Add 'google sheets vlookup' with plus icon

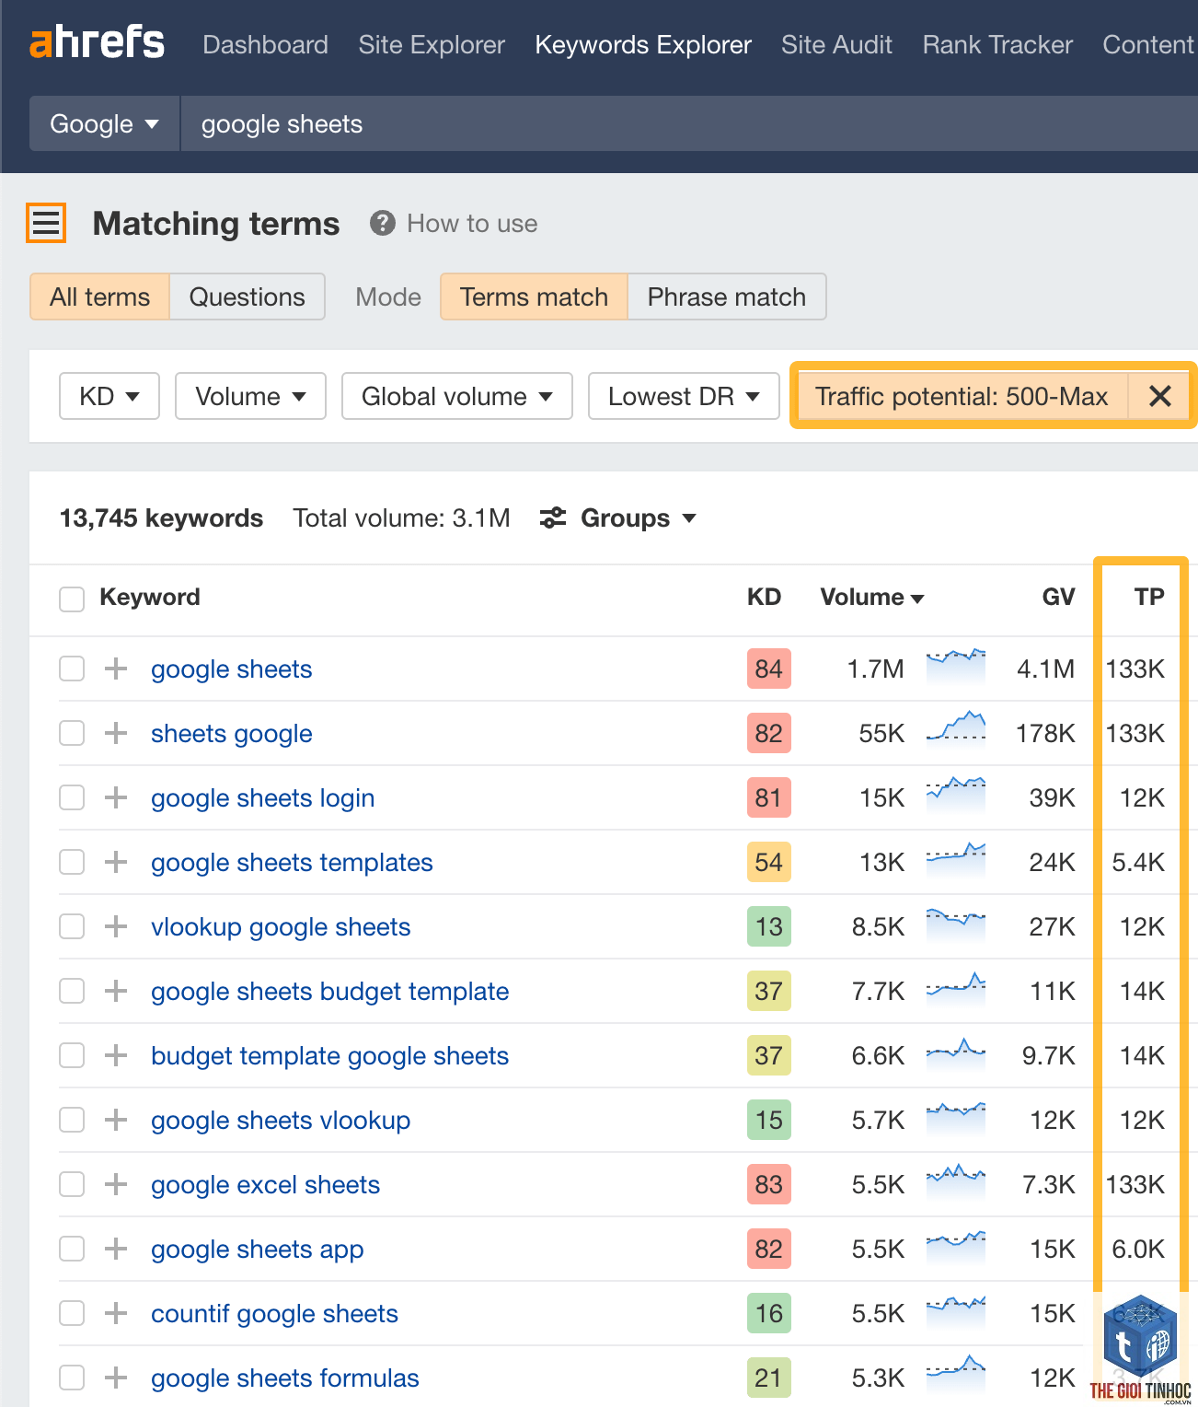click(x=115, y=1120)
